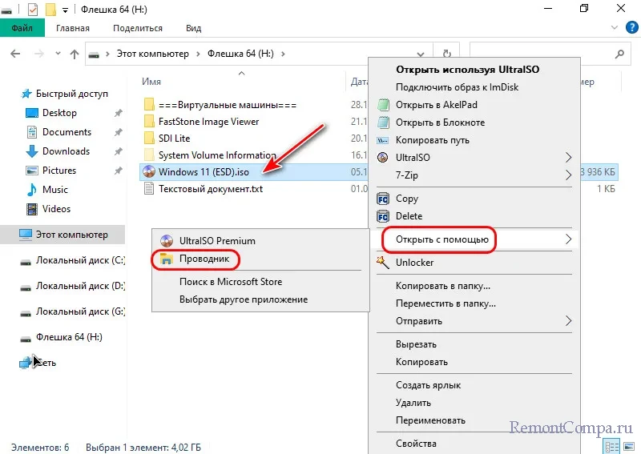Refresh the folder view
This screenshot has width=641, height=454.
pyautogui.click(x=447, y=54)
